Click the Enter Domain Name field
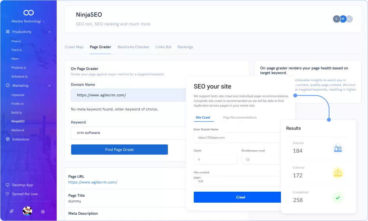Image resolution: width=368 pixels, height=221 pixels. [237, 138]
